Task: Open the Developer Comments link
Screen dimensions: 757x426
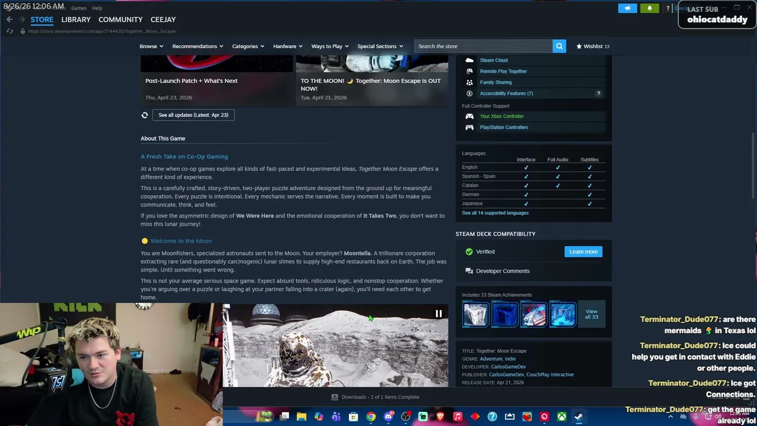Action: [503, 271]
